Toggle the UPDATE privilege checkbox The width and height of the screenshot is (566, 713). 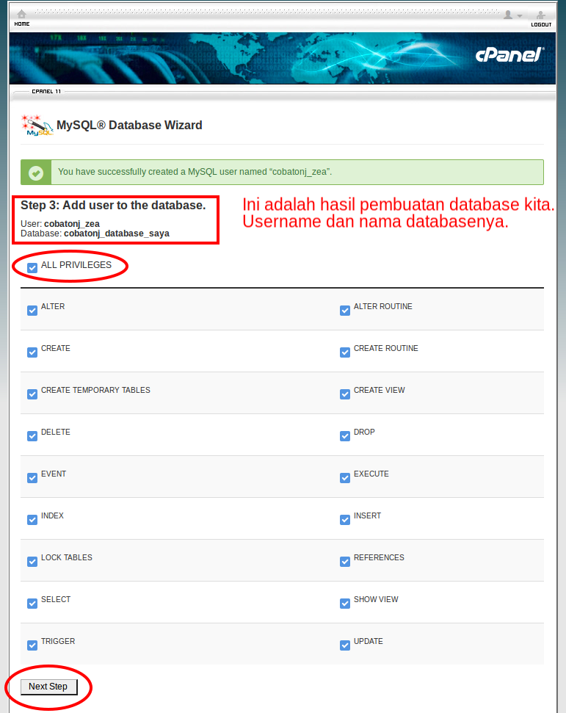point(345,645)
